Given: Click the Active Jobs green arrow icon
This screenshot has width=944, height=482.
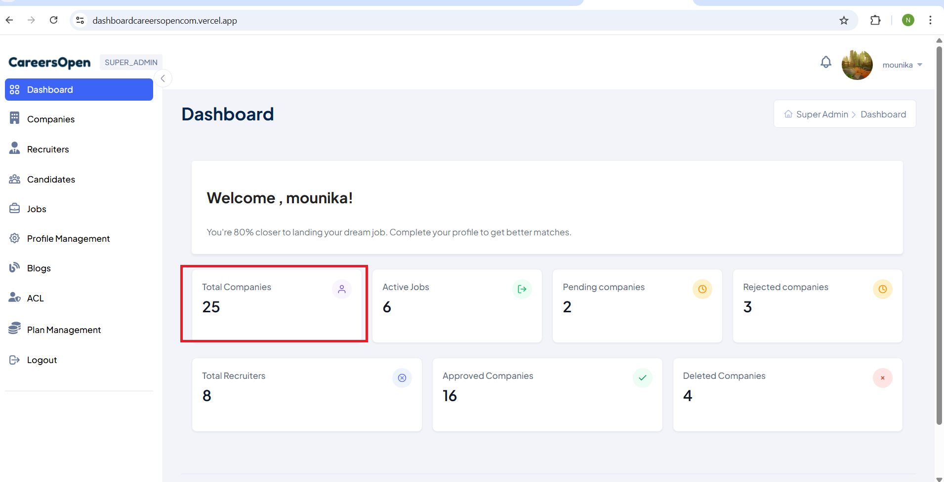Looking at the screenshot, I should tap(522, 289).
